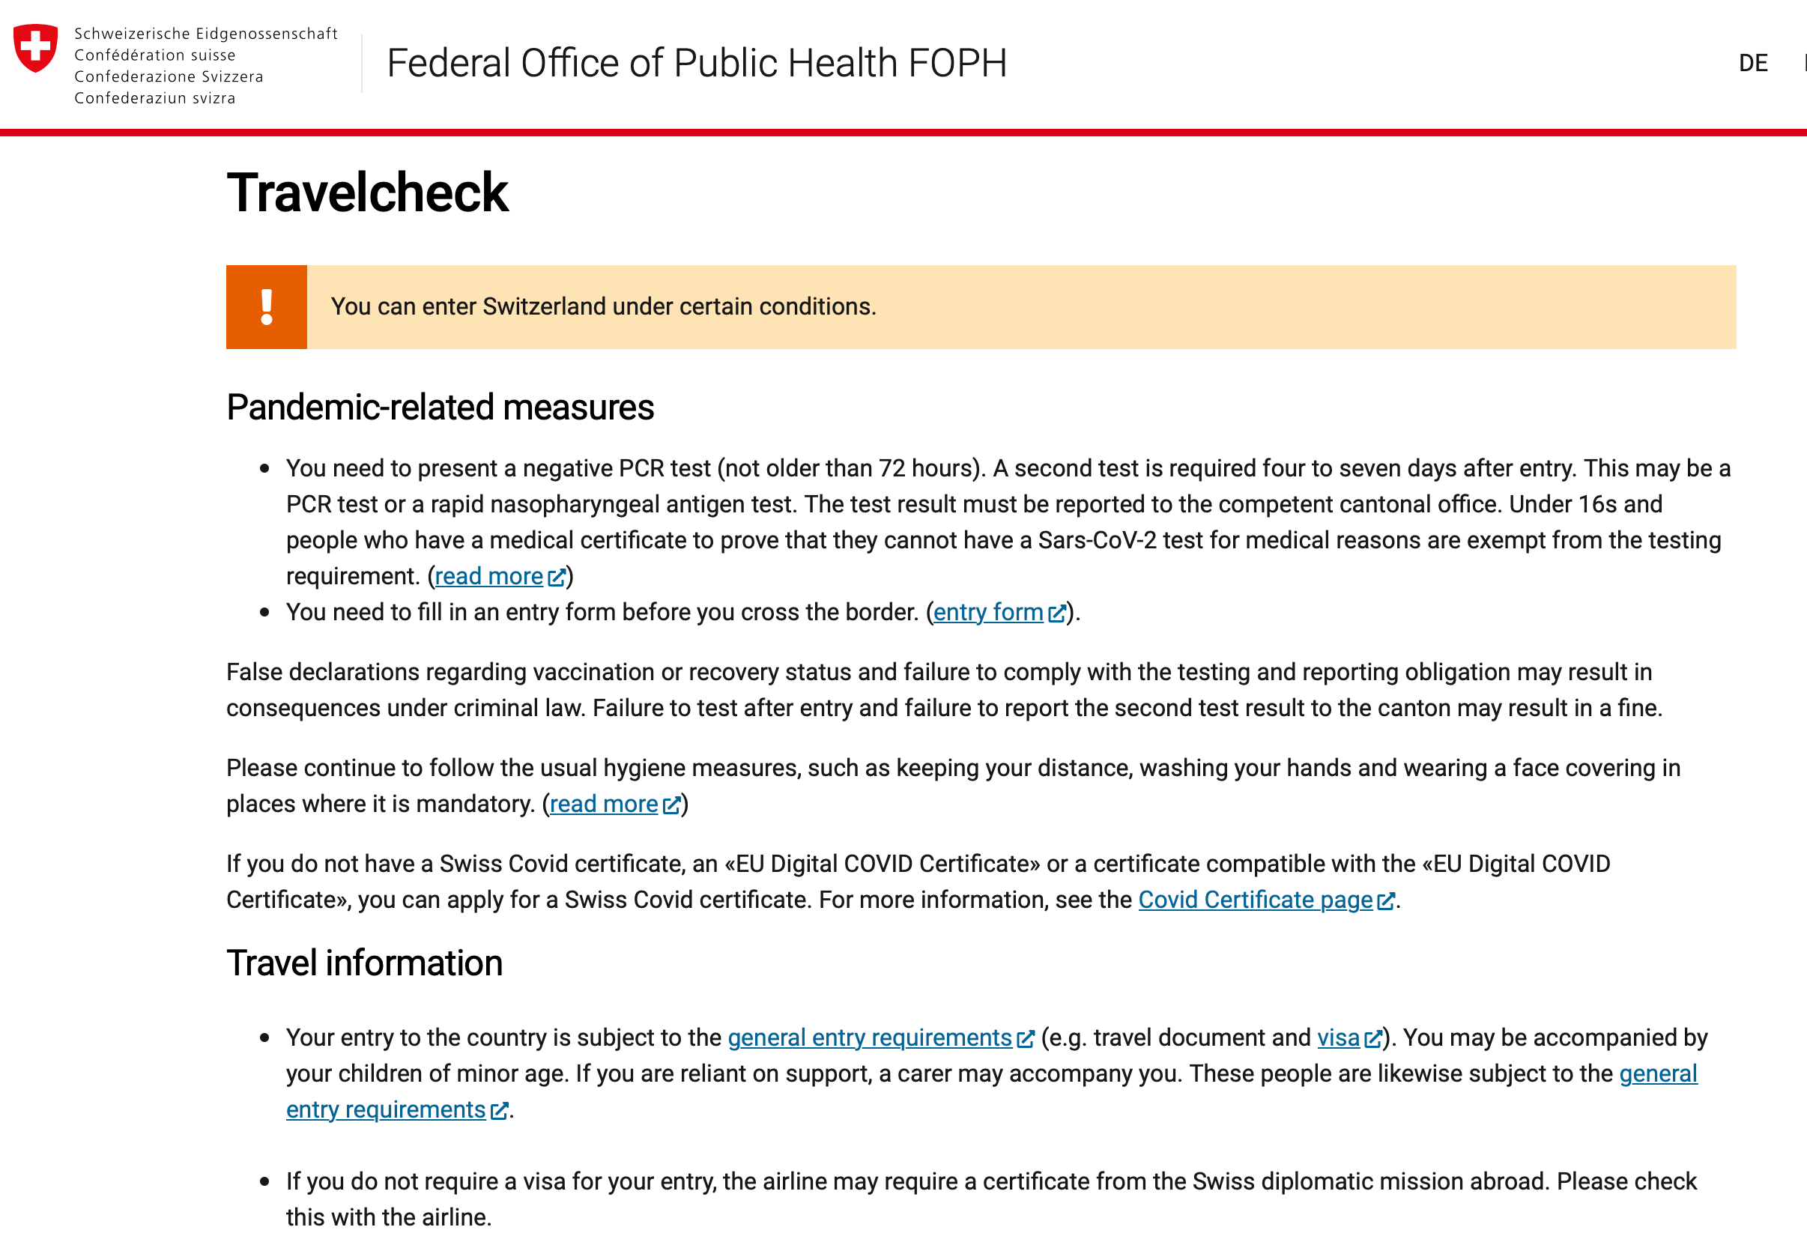Click the orange exclamation warning icon
The height and width of the screenshot is (1236, 1807).
point(267,306)
